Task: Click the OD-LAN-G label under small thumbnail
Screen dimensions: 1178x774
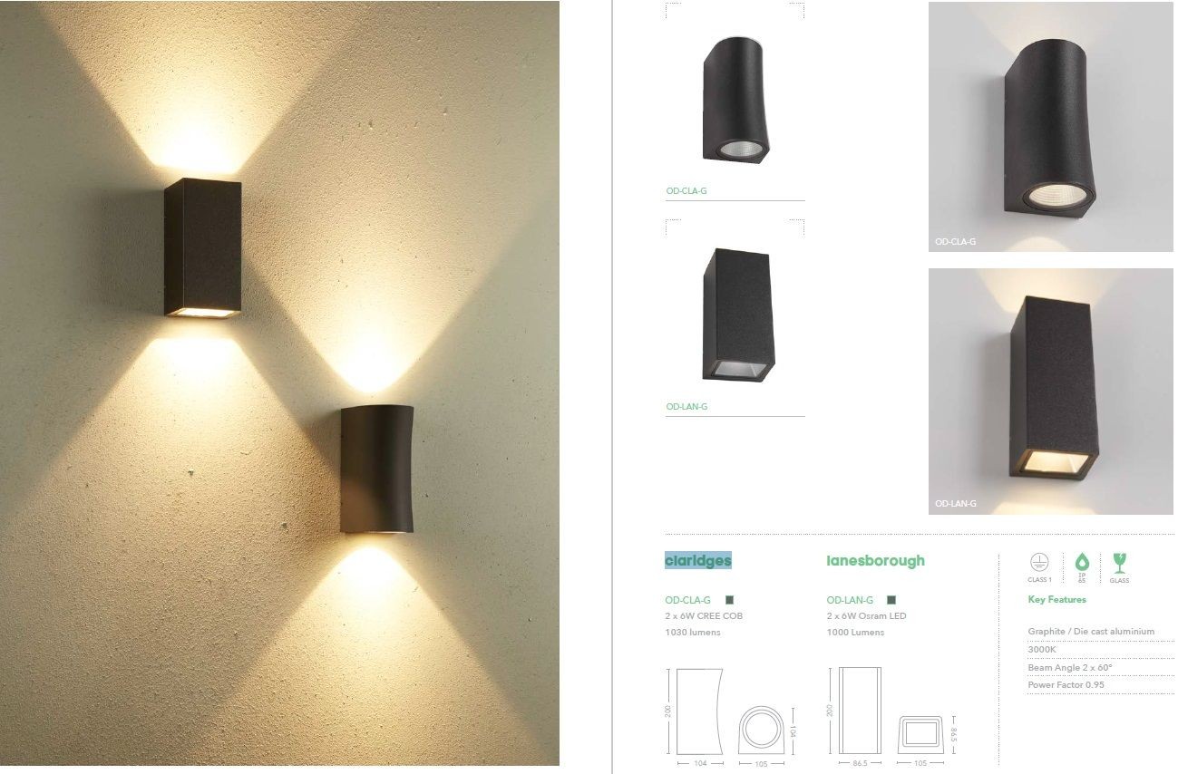Action: [686, 407]
